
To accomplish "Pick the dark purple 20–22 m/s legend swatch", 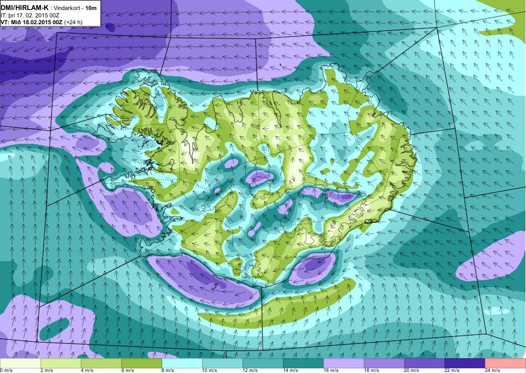I will pos(424,363).
